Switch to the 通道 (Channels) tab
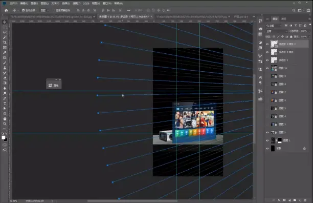313x203 pixels. [284, 19]
